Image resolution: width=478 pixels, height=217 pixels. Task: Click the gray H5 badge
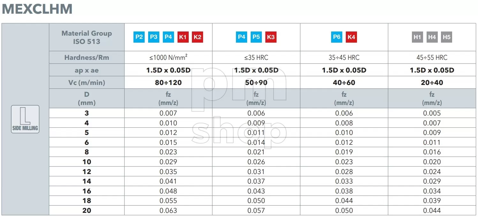(x=446, y=37)
